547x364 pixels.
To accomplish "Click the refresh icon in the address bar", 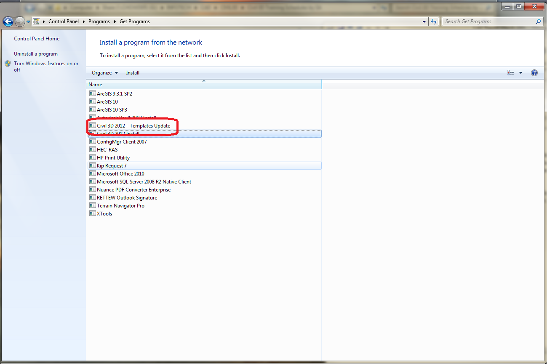I will tap(434, 21).
